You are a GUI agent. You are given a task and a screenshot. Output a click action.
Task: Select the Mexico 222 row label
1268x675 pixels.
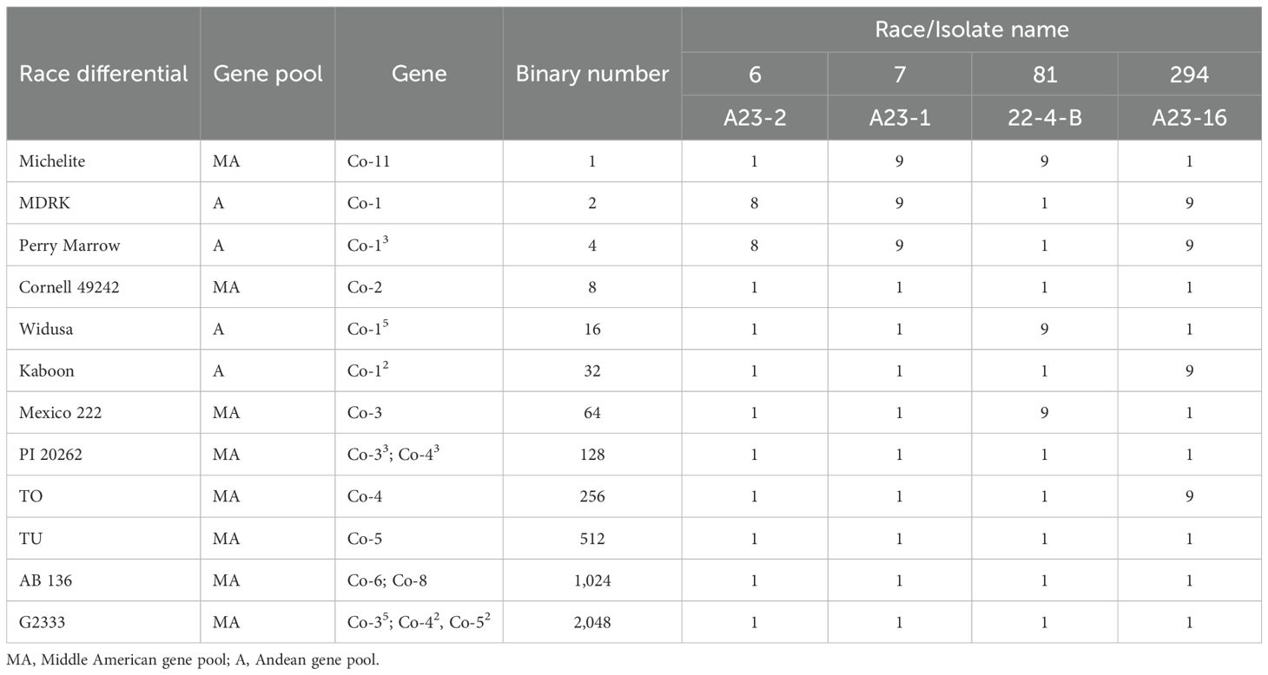[x=60, y=413]
